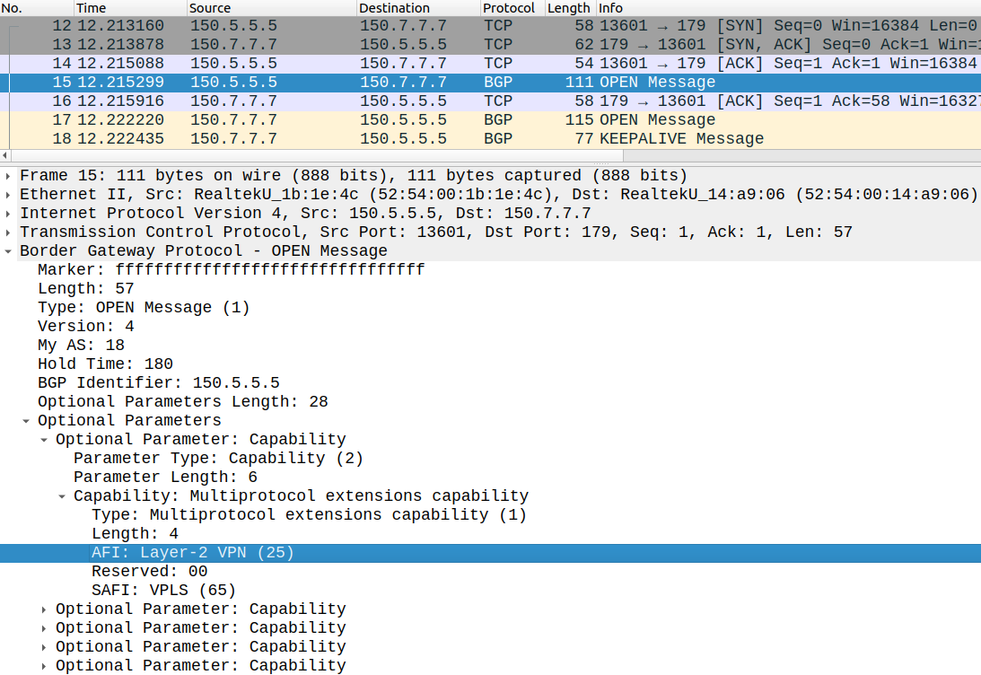Expand the last Optional Parameter: Capability
This screenshot has width=981, height=675.
(44, 666)
